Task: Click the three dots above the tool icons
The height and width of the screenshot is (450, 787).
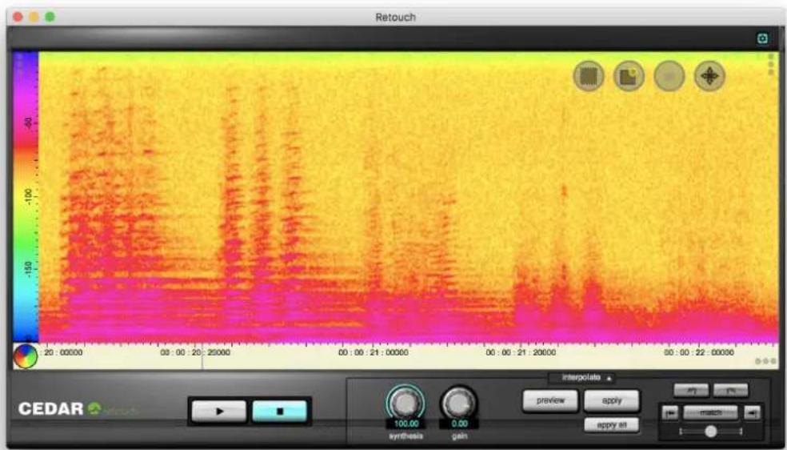Action: [x=771, y=66]
